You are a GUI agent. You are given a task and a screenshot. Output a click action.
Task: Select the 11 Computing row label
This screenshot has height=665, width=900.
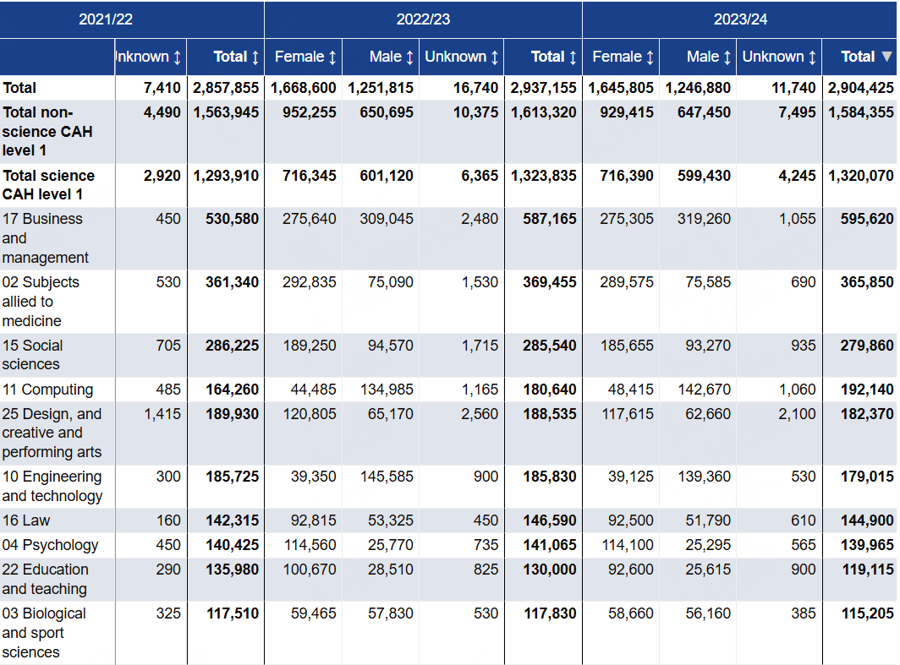coord(47,390)
